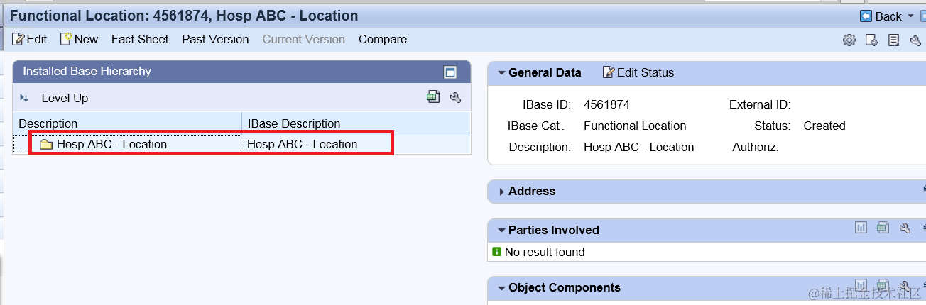Click the General Data description value
This screenshot has height=305, width=926.
click(639, 147)
